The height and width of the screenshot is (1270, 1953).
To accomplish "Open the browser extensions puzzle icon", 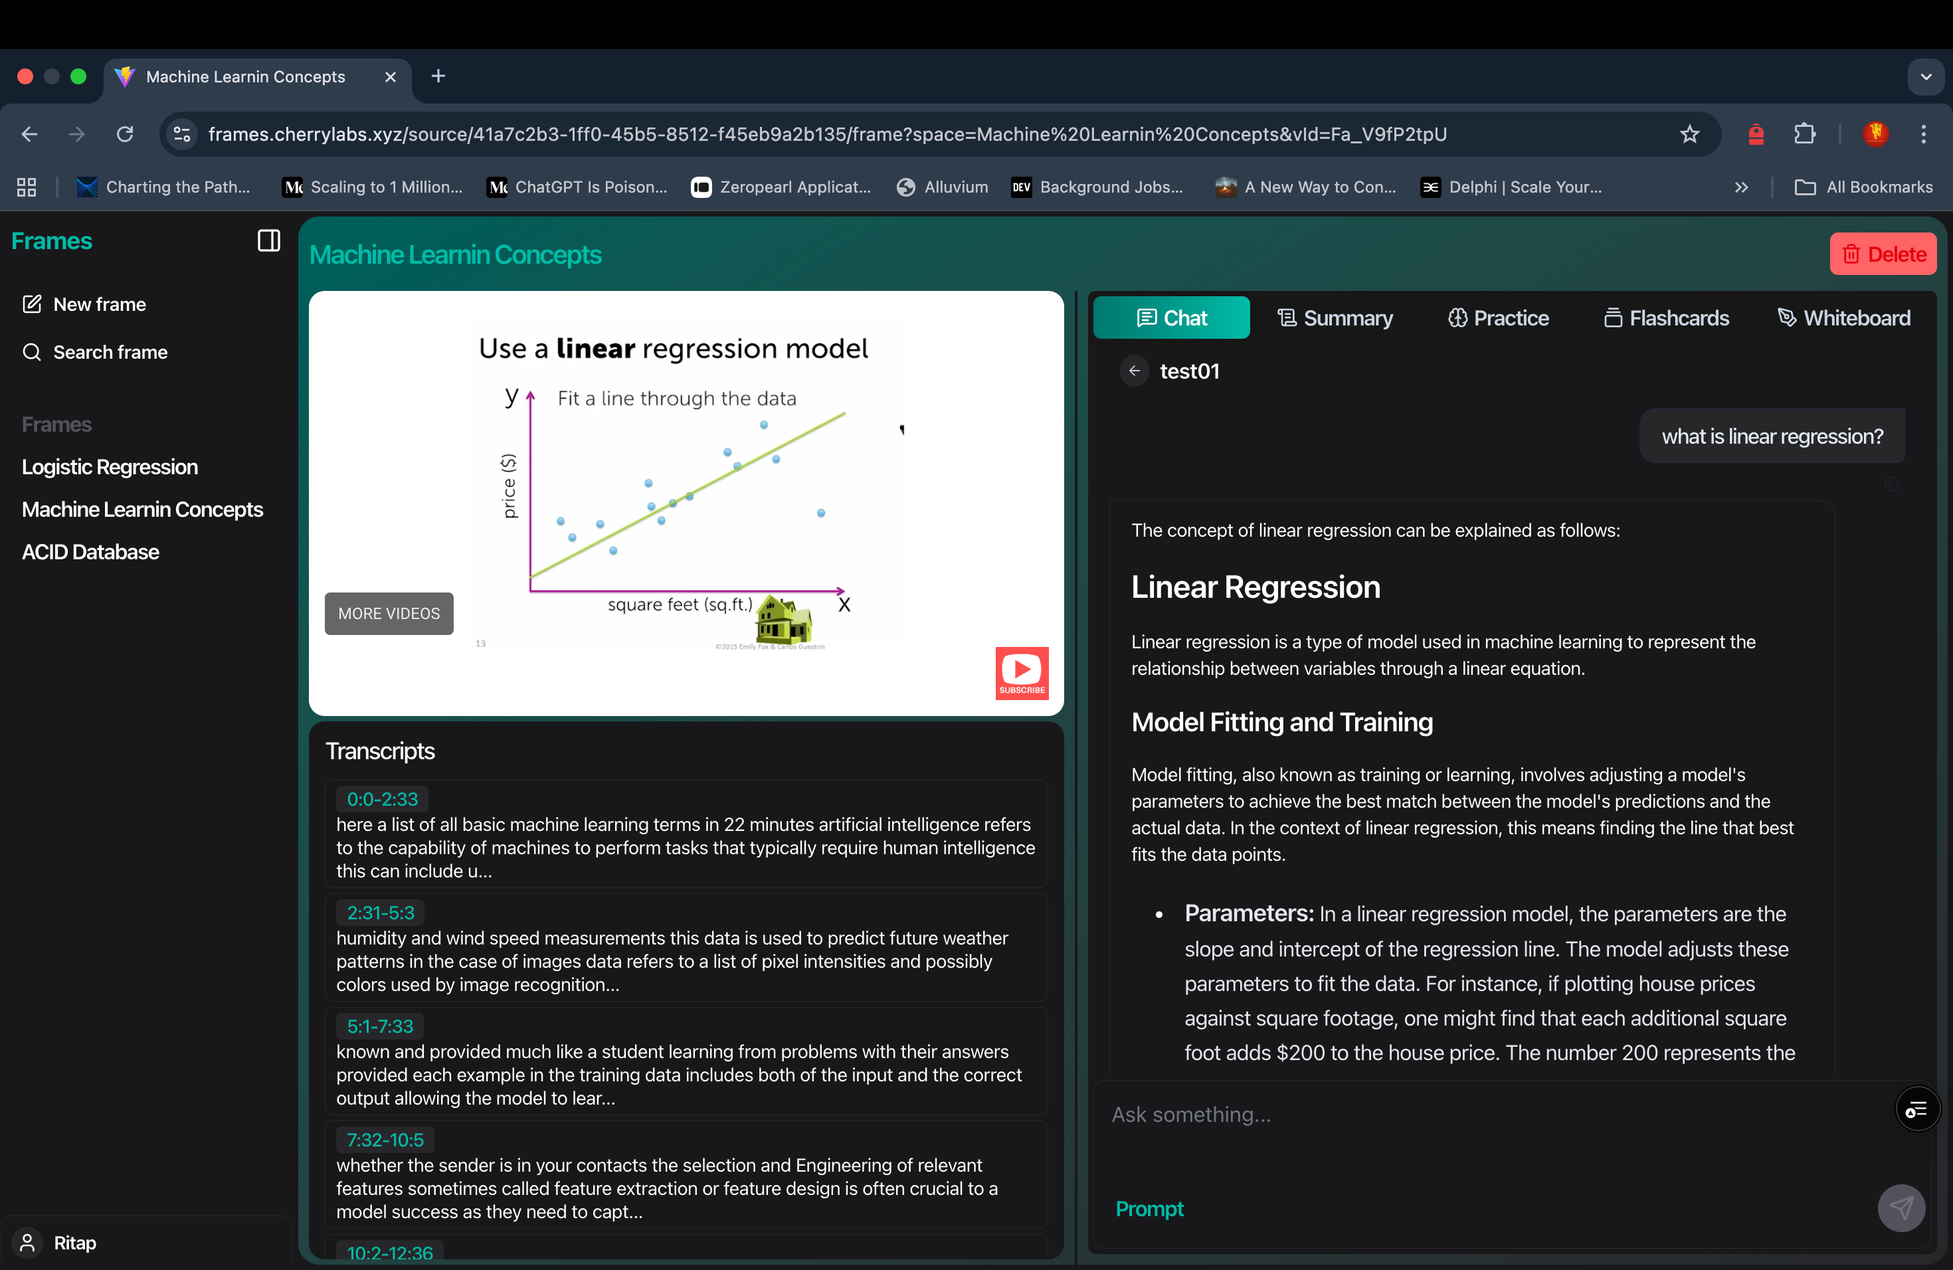I will 1804,134.
